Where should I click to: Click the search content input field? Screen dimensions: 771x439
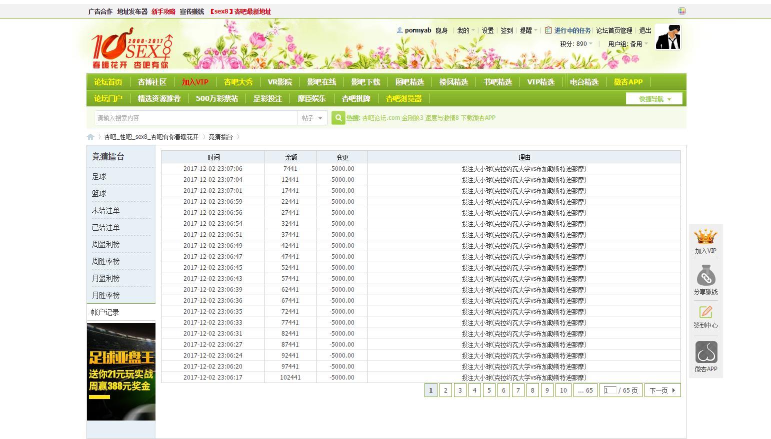point(195,118)
